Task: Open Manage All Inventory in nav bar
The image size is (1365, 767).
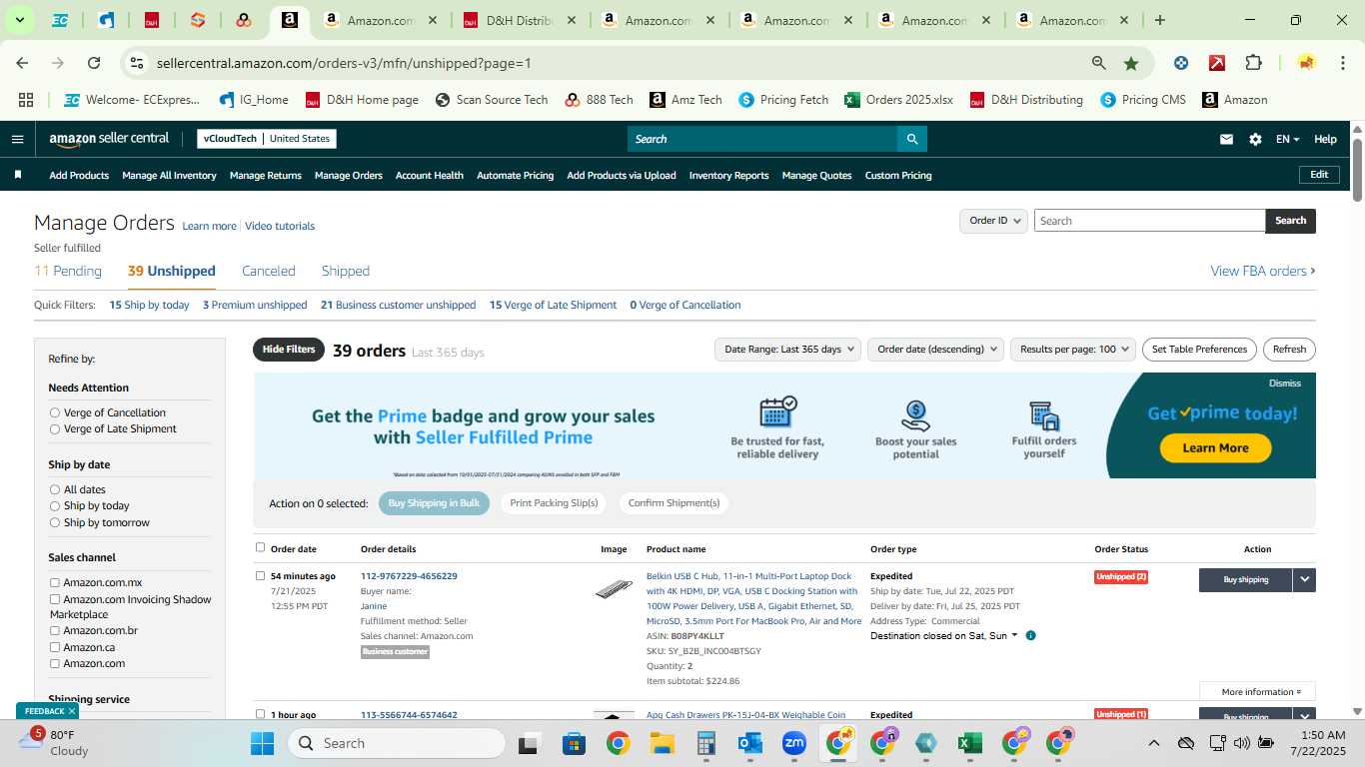Action: [169, 175]
